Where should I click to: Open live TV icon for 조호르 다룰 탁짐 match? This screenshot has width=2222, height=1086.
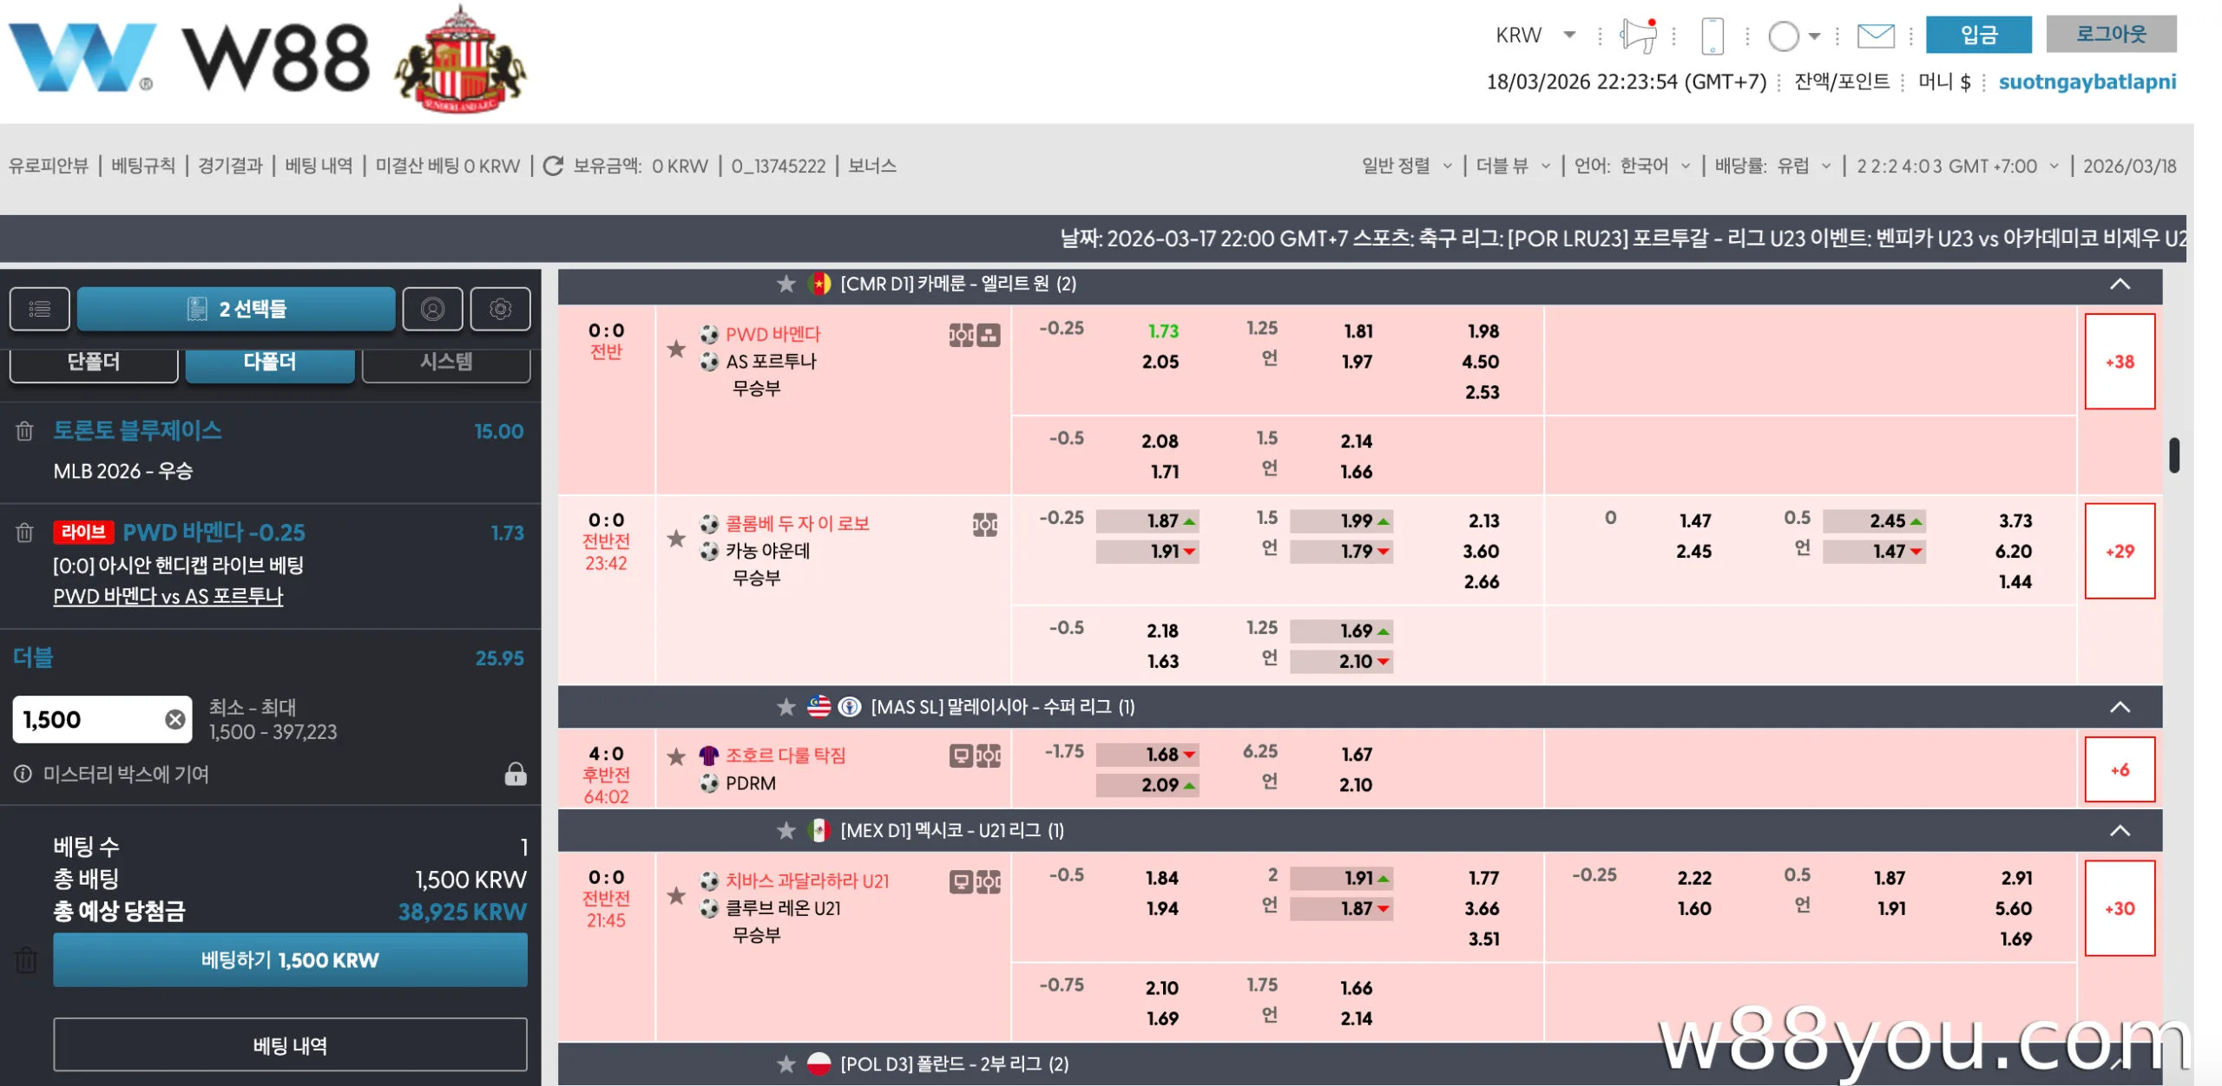(961, 756)
